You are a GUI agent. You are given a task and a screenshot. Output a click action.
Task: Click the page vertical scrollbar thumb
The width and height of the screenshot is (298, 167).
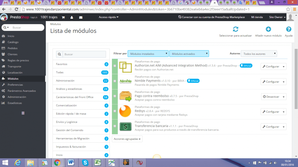296,79
